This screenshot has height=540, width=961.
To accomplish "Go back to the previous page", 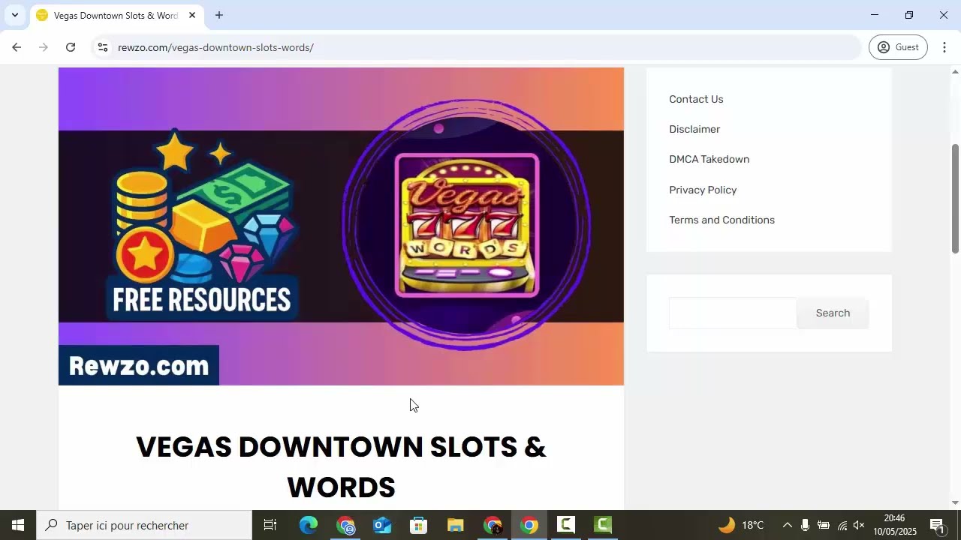I will pyautogui.click(x=17, y=47).
